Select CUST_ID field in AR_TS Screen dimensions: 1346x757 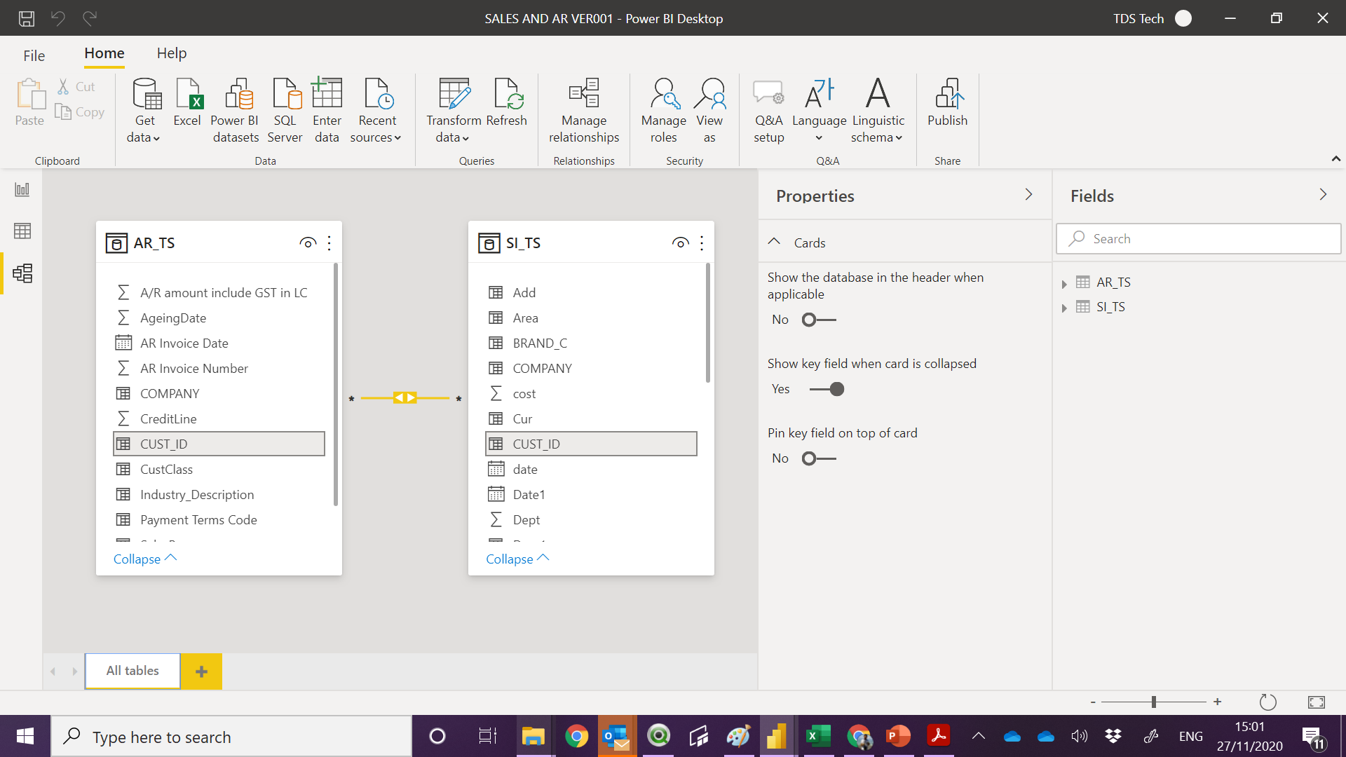219,444
